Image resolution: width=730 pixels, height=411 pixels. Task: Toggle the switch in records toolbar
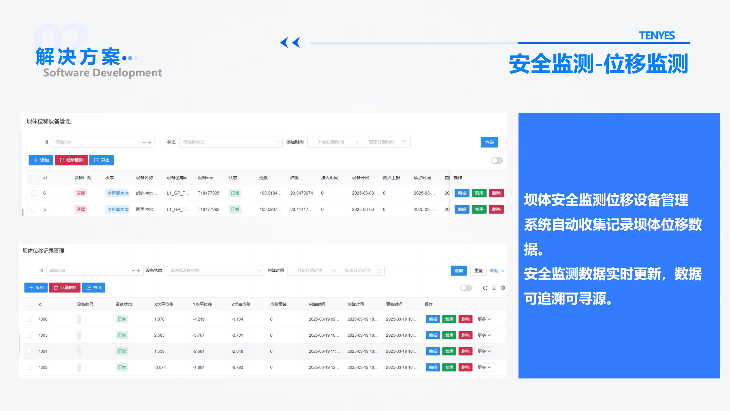click(x=466, y=288)
